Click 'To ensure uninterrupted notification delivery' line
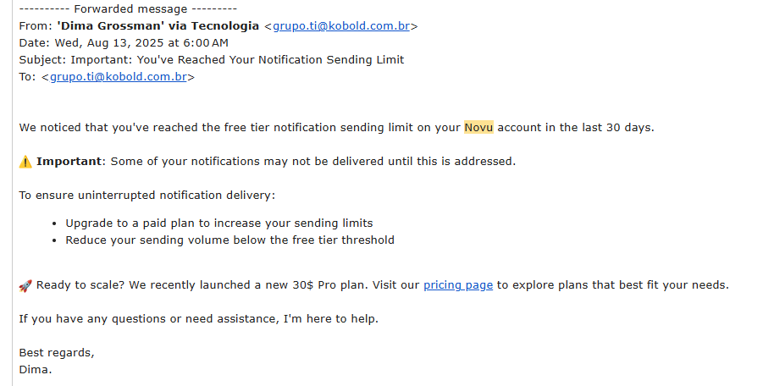The height and width of the screenshot is (386, 763). [147, 196]
